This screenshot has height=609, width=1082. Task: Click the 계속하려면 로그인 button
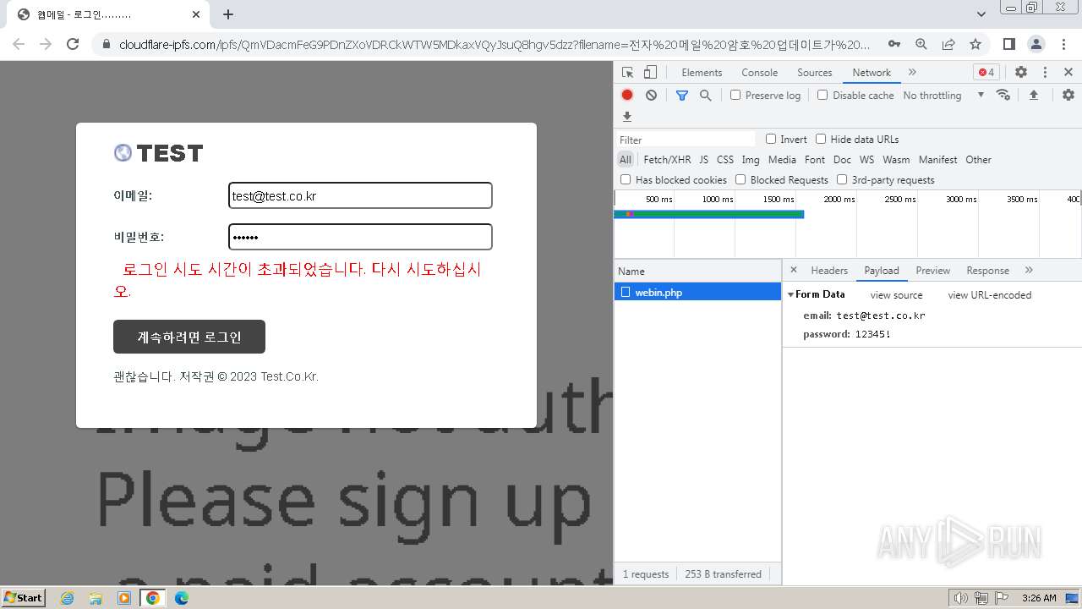(x=189, y=337)
